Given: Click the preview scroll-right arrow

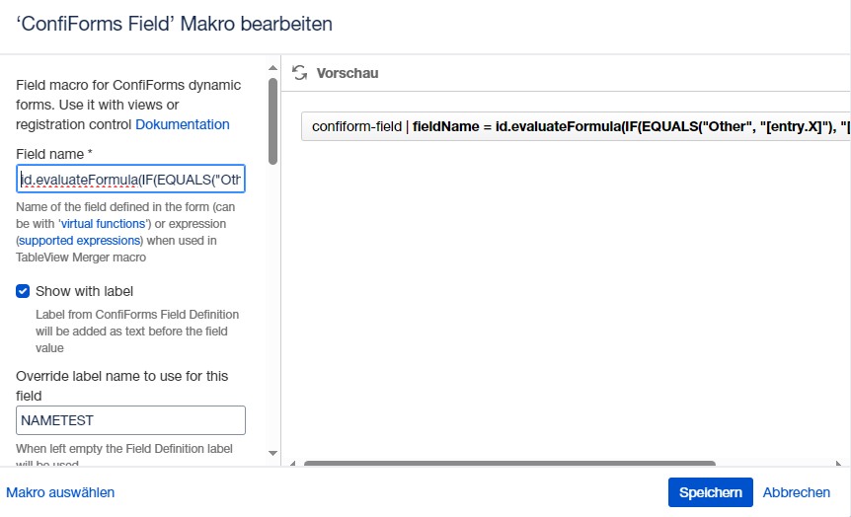Looking at the screenshot, I should (839, 464).
